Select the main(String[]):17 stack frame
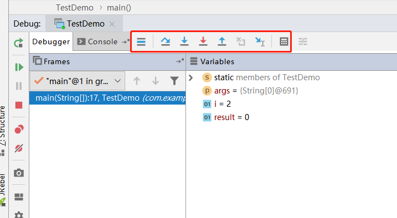 [107, 98]
